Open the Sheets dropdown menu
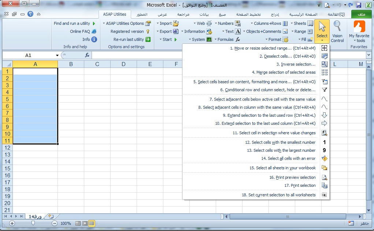 click(x=302, y=23)
